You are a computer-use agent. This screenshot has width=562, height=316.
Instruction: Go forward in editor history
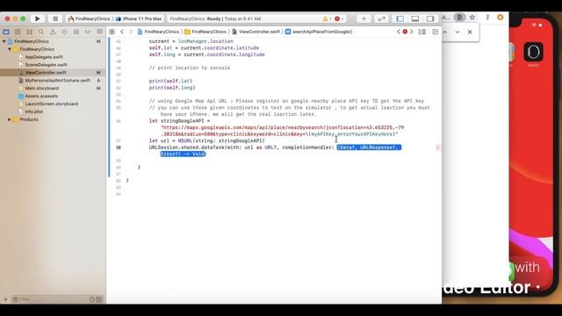tap(131, 32)
